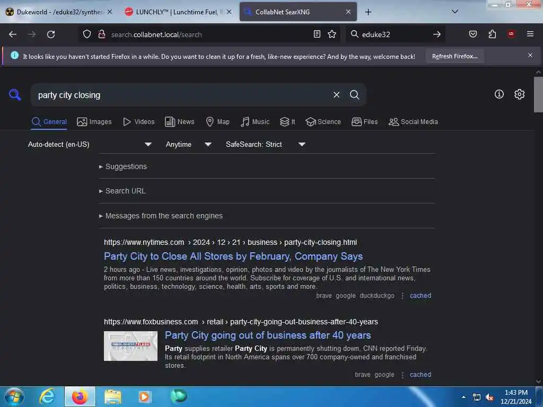Image resolution: width=543 pixels, height=407 pixels.
Task: Click the insecure connection padlock icon
Action: [102, 34]
